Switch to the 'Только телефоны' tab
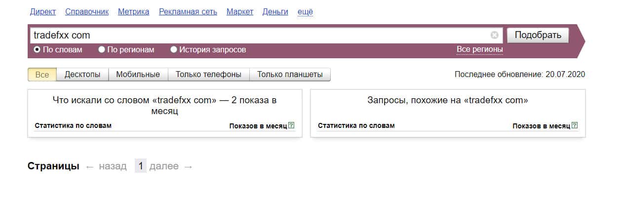621x199 pixels. pyautogui.click(x=209, y=75)
